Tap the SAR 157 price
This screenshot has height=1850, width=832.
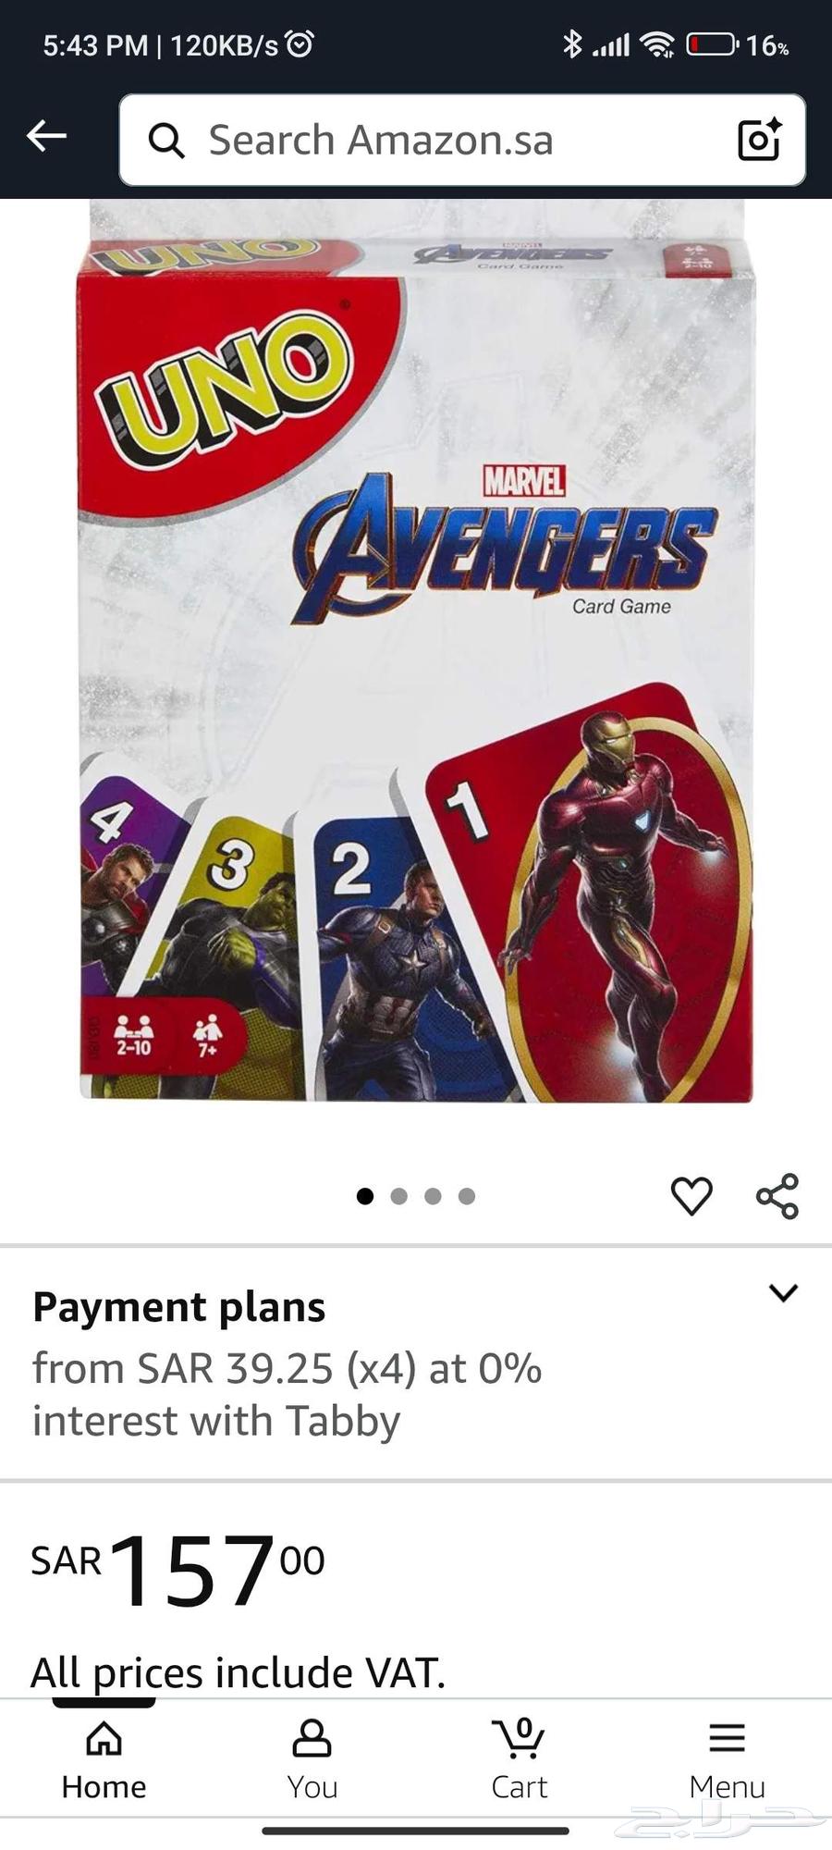point(177,1570)
